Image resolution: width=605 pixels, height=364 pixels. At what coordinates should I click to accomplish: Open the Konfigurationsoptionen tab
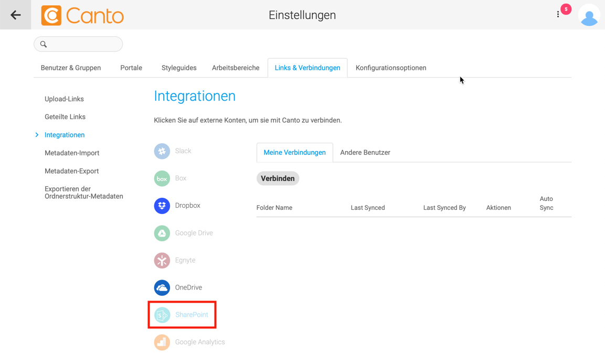click(x=391, y=68)
